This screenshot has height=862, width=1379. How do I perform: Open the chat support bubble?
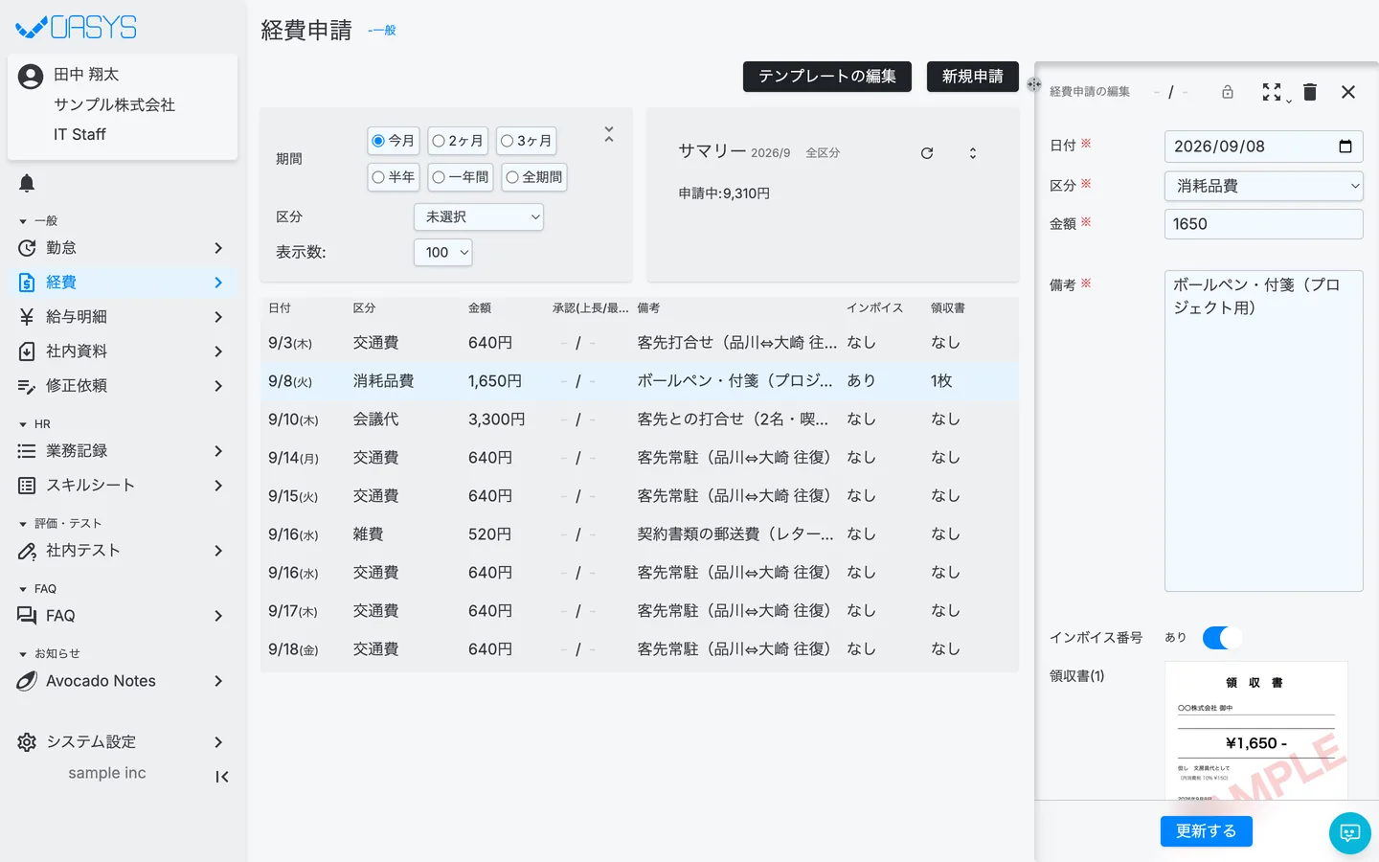1350,833
